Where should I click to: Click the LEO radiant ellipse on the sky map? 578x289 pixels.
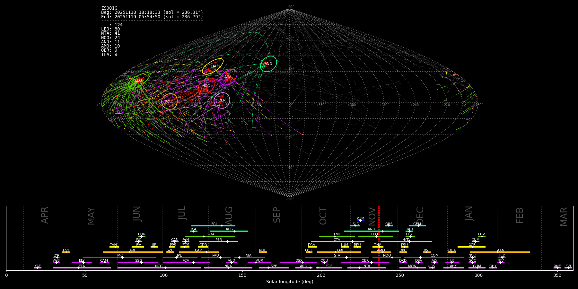coord(139,81)
